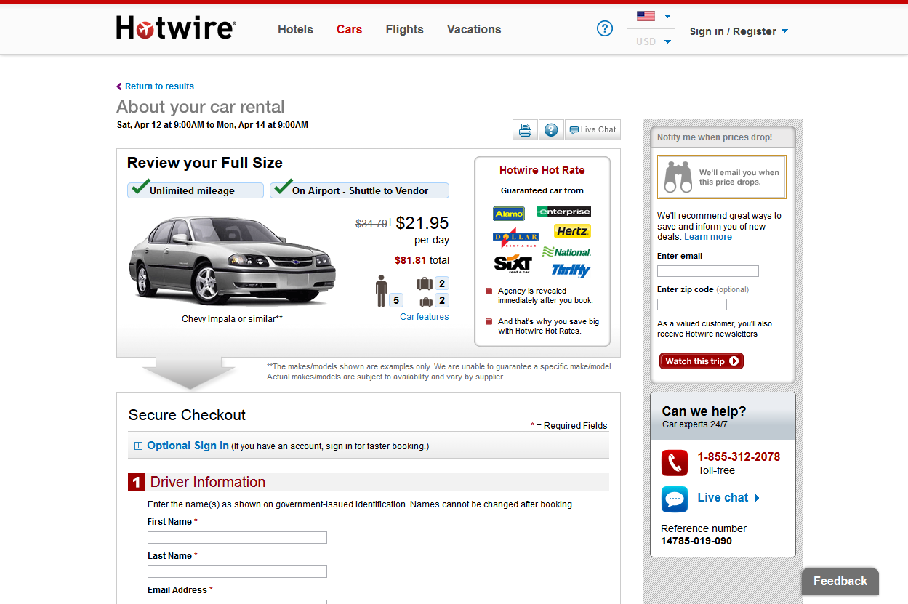The height and width of the screenshot is (604, 908).
Task: Click the Chevy Impala car image
Action: (232, 259)
